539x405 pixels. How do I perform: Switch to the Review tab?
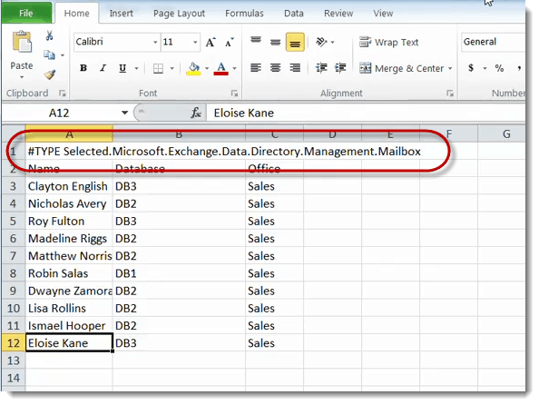(x=338, y=13)
